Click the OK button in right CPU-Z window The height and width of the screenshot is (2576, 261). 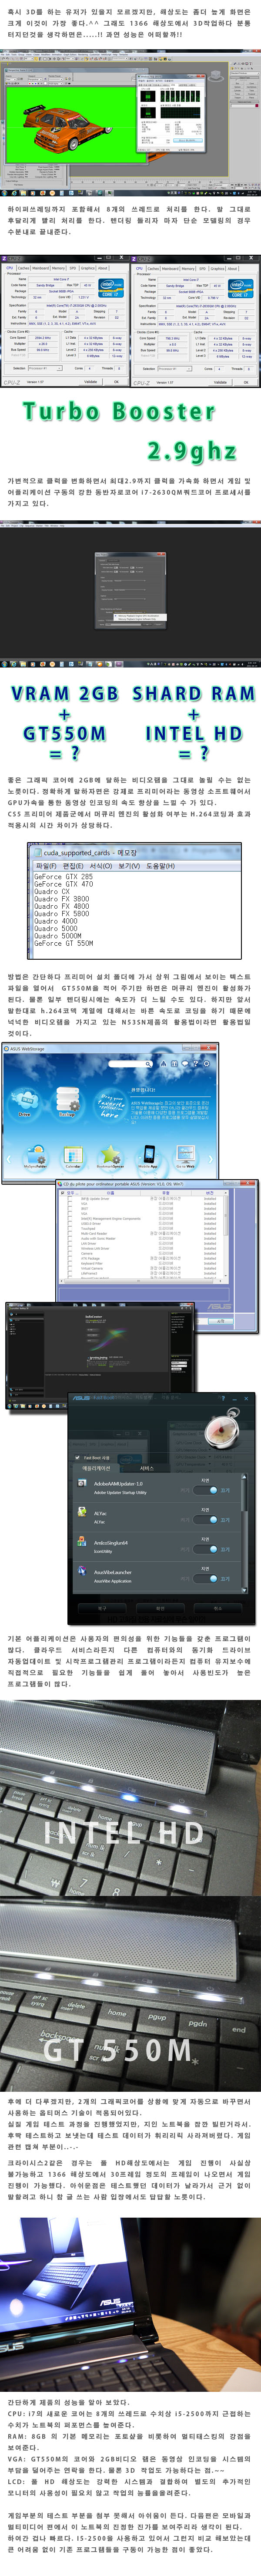(x=246, y=381)
